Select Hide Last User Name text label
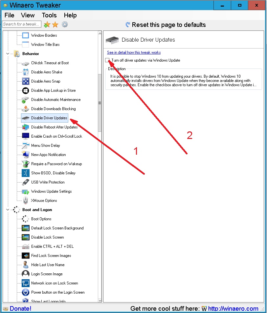The image size is (267, 313). point(48,265)
